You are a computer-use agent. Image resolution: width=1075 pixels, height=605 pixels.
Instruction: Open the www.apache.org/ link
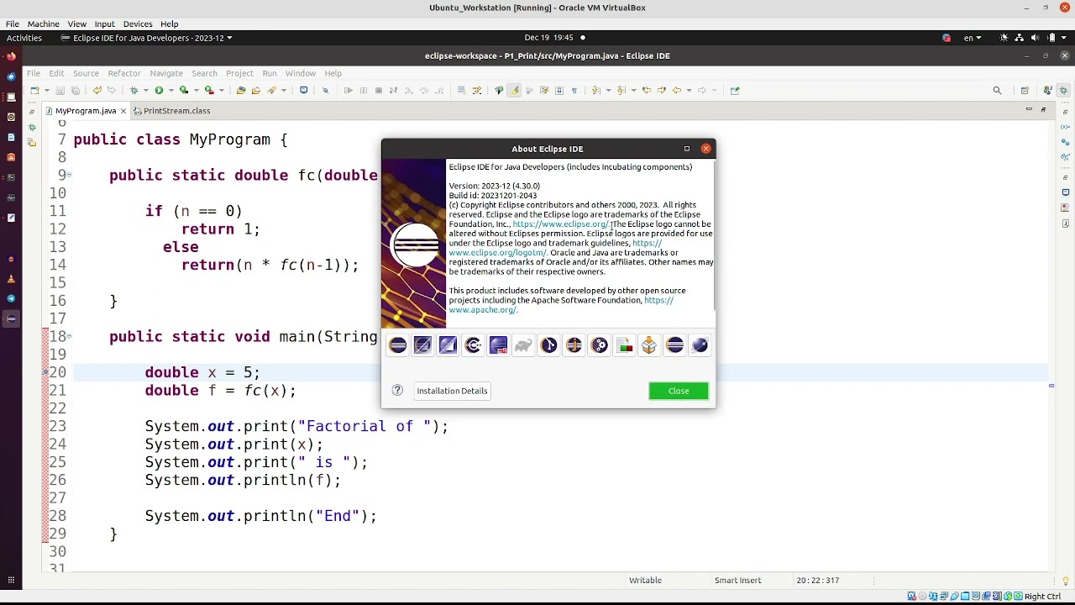(483, 309)
